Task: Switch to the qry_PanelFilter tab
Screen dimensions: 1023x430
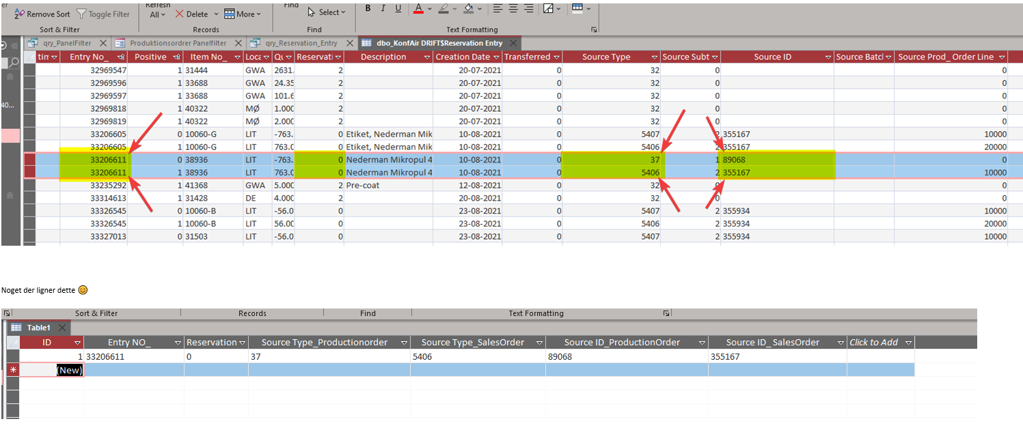Action: 67,43
